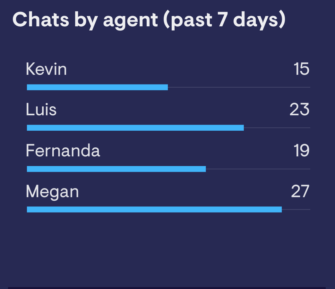335x289 pixels.
Task: Click Kevin's chat count of 15
Action: 301,69
